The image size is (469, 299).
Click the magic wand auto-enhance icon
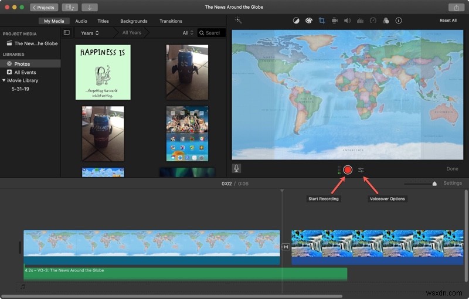tap(238, 21)
